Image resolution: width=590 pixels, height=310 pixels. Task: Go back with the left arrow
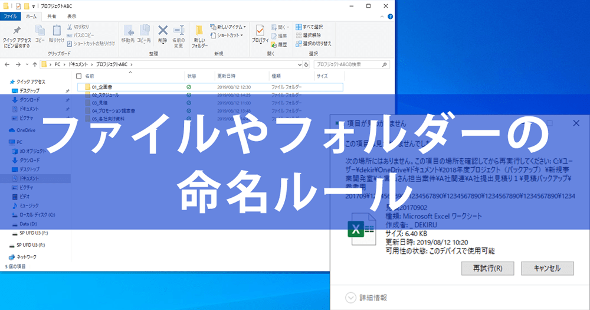(7, 64)
